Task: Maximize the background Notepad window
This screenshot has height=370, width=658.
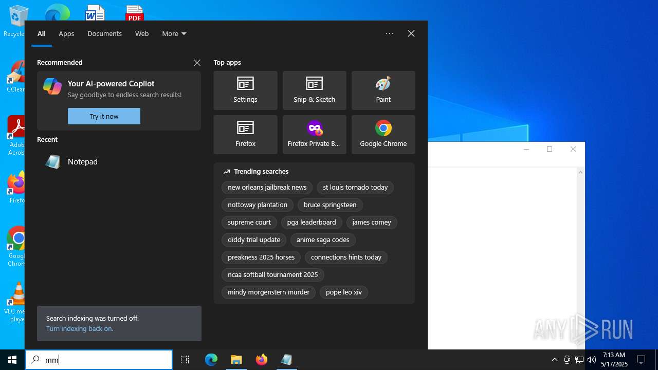Action: (550, 149)
